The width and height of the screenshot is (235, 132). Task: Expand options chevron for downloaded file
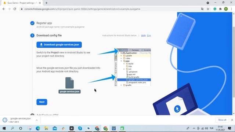37,120
